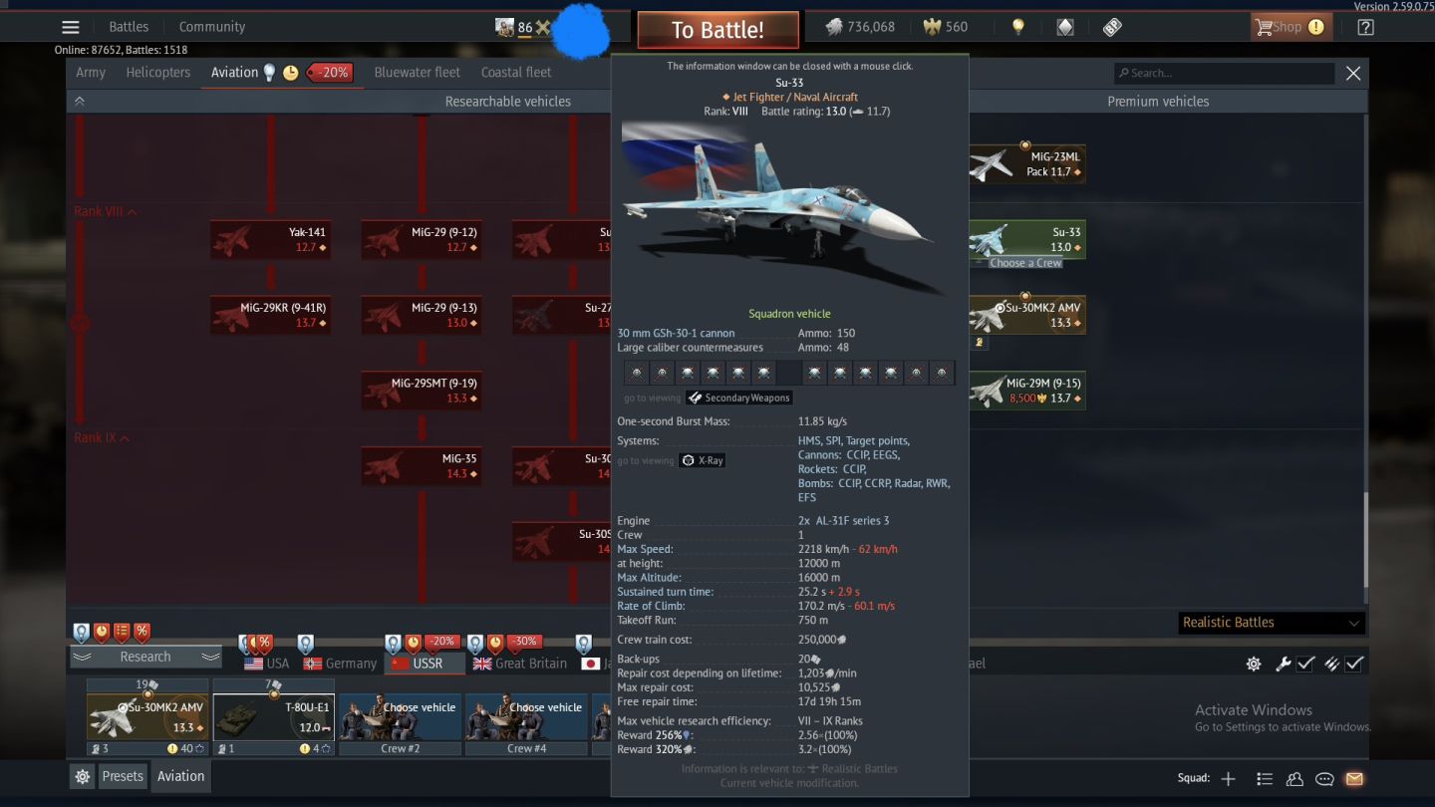
Task: Open the gear settings next to Presets
Action: pos(83,776)
